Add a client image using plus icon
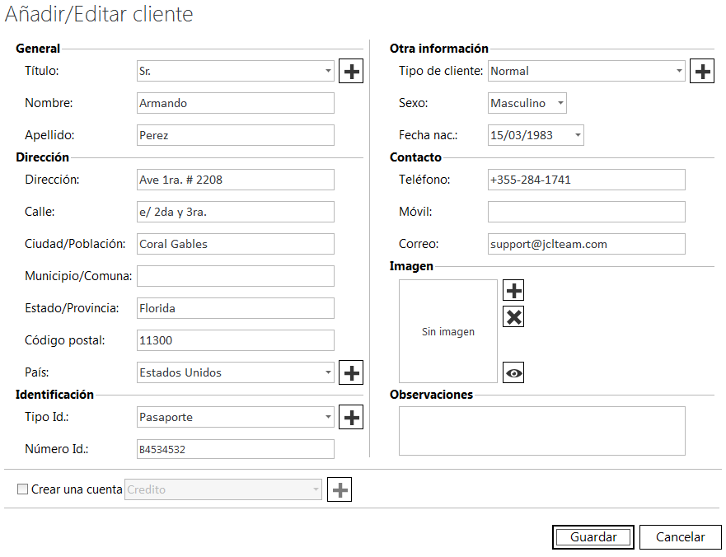The width and height of the screenshot is (726, 557). click(513, 291)
